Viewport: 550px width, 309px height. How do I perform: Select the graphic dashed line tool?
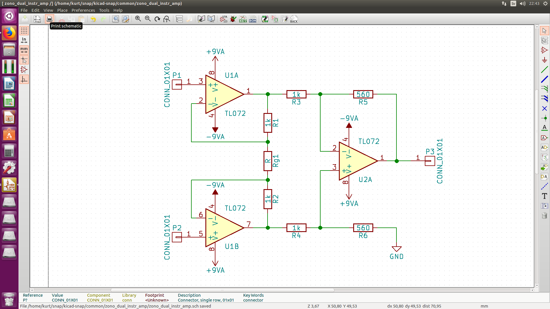[545, 186]
